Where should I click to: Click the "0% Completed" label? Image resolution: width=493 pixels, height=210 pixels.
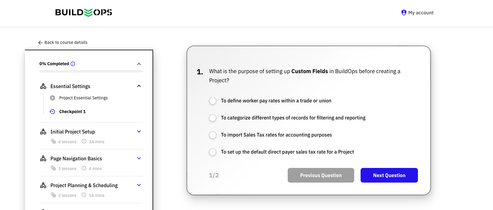click(x=54, y=64)
